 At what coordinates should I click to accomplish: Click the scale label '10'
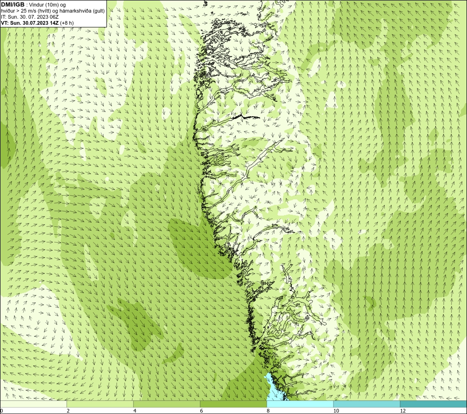tap(336, 411)
